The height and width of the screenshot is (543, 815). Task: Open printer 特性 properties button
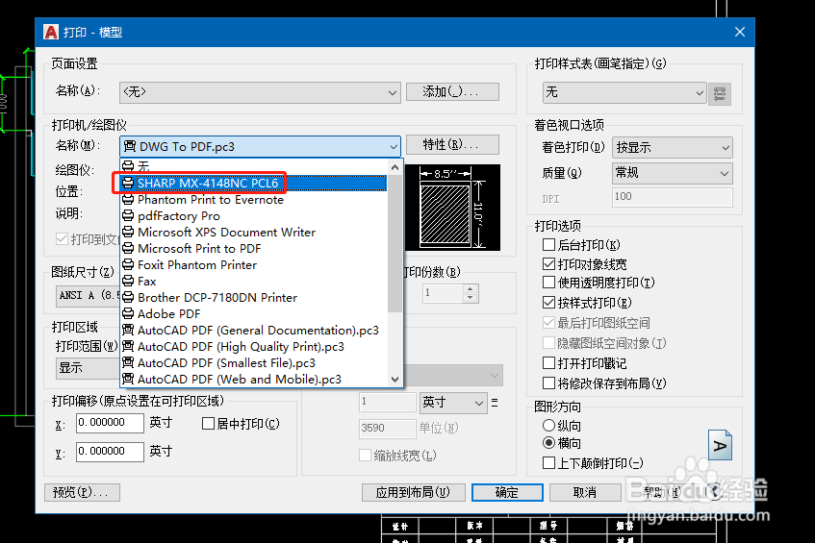[x=452, y=144]
